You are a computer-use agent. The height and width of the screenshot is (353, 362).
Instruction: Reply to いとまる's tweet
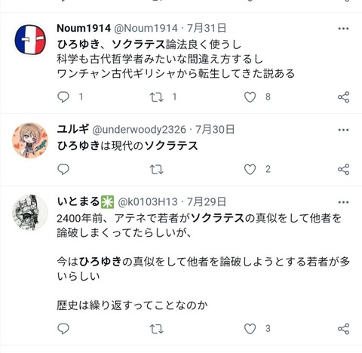click(63, 329)
